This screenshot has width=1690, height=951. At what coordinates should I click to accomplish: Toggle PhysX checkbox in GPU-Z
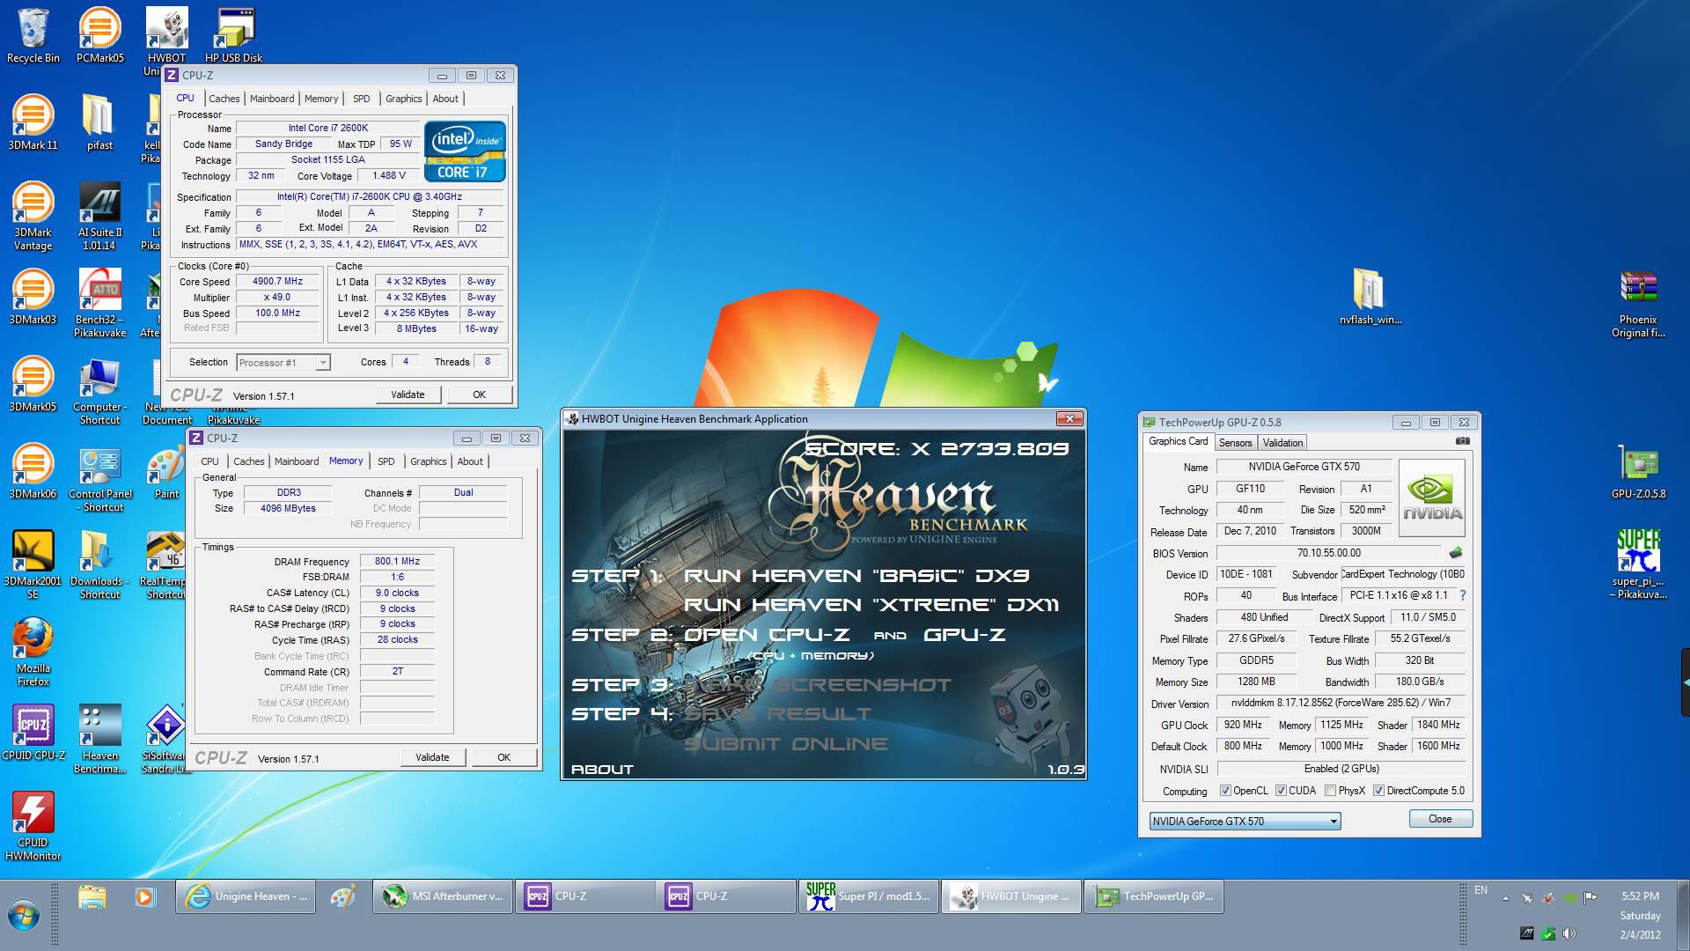pyautogui.click(x=1330, y=791)
